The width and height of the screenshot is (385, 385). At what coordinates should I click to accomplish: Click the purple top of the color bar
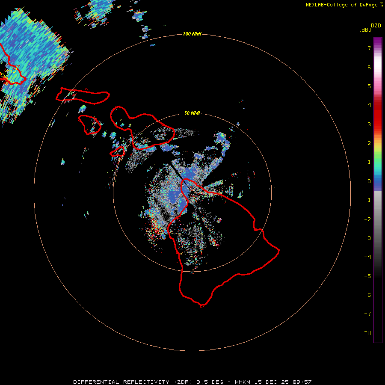[x=378, y=41]
